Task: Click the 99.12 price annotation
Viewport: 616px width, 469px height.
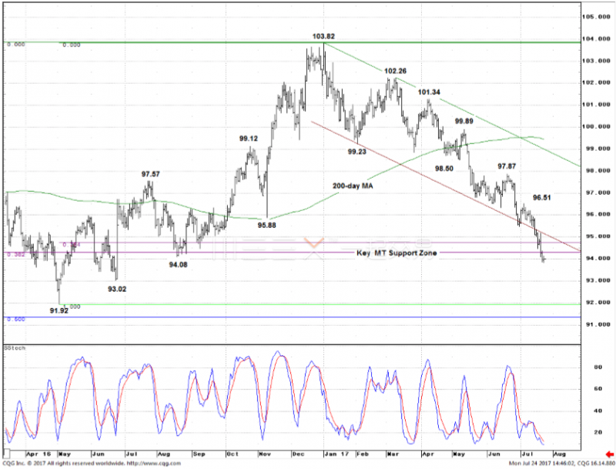Action: coord(249,139)
